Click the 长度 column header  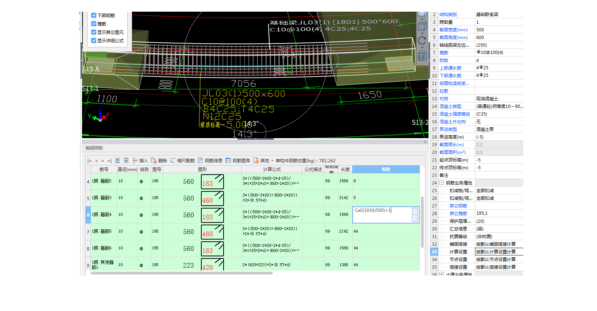[345, 169]
